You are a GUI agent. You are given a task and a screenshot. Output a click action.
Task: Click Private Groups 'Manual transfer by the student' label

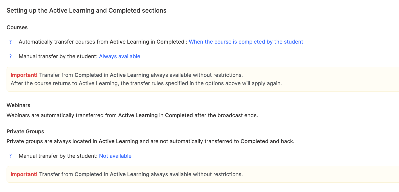click(x=58, y=156)
